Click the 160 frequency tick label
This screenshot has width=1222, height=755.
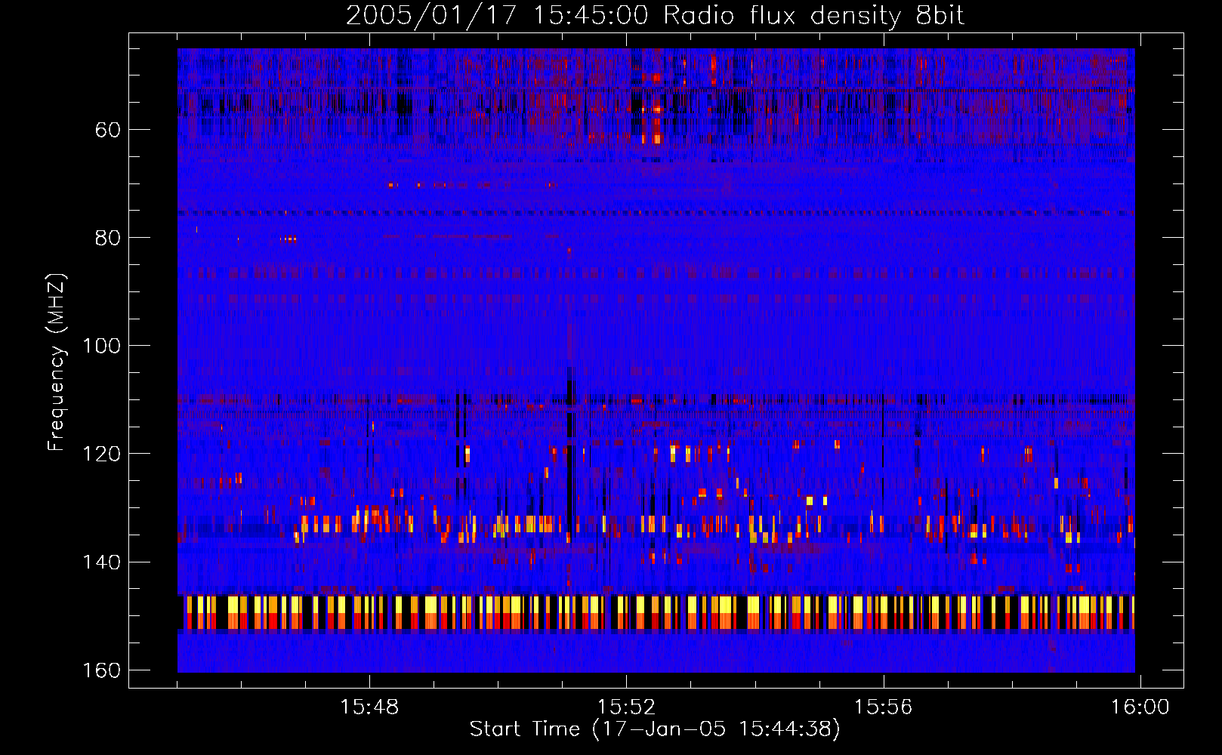coord(101,670)
